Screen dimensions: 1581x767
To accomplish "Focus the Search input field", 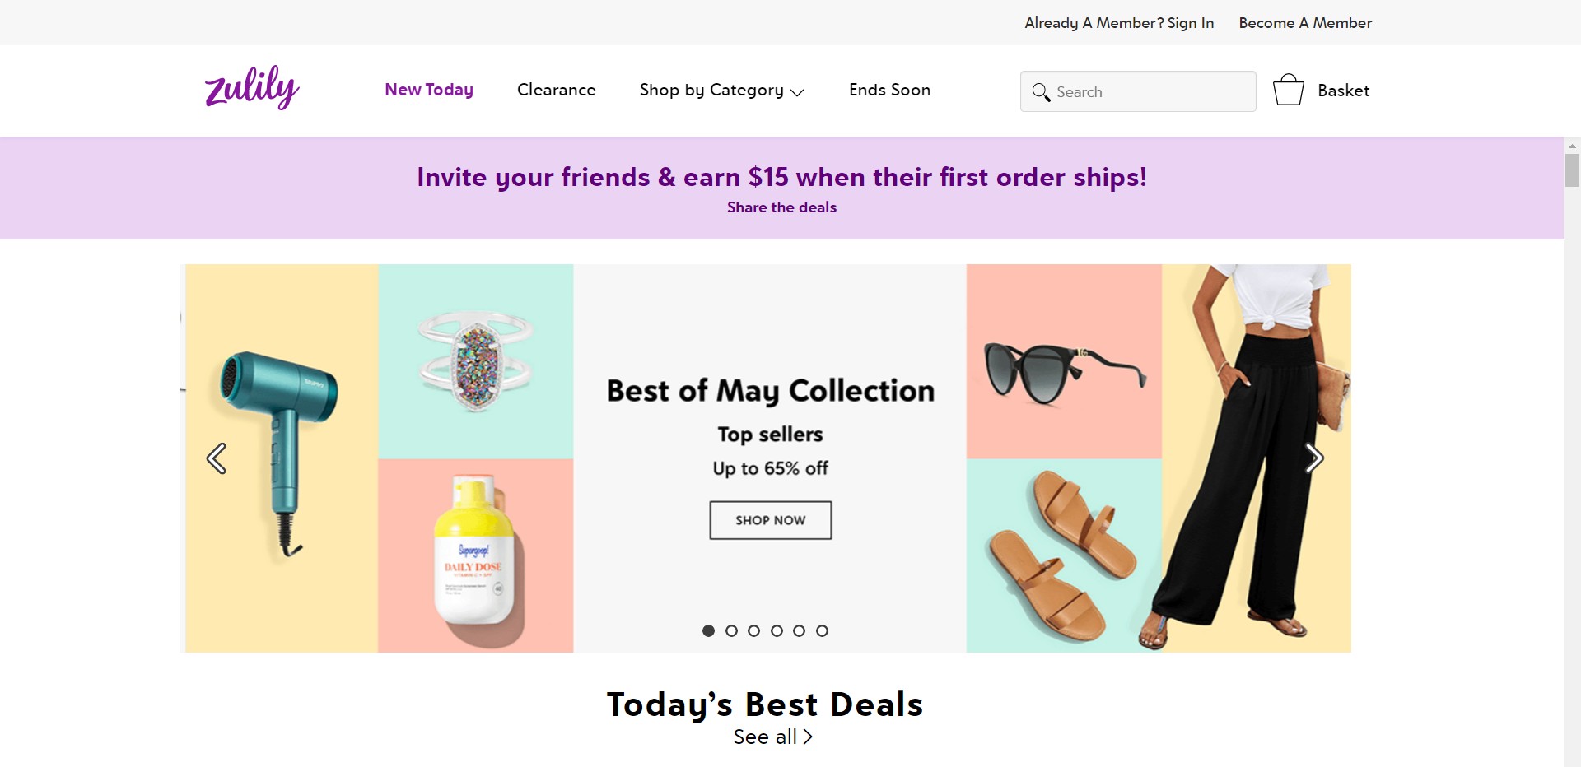I will click(x=1138, y=91).
